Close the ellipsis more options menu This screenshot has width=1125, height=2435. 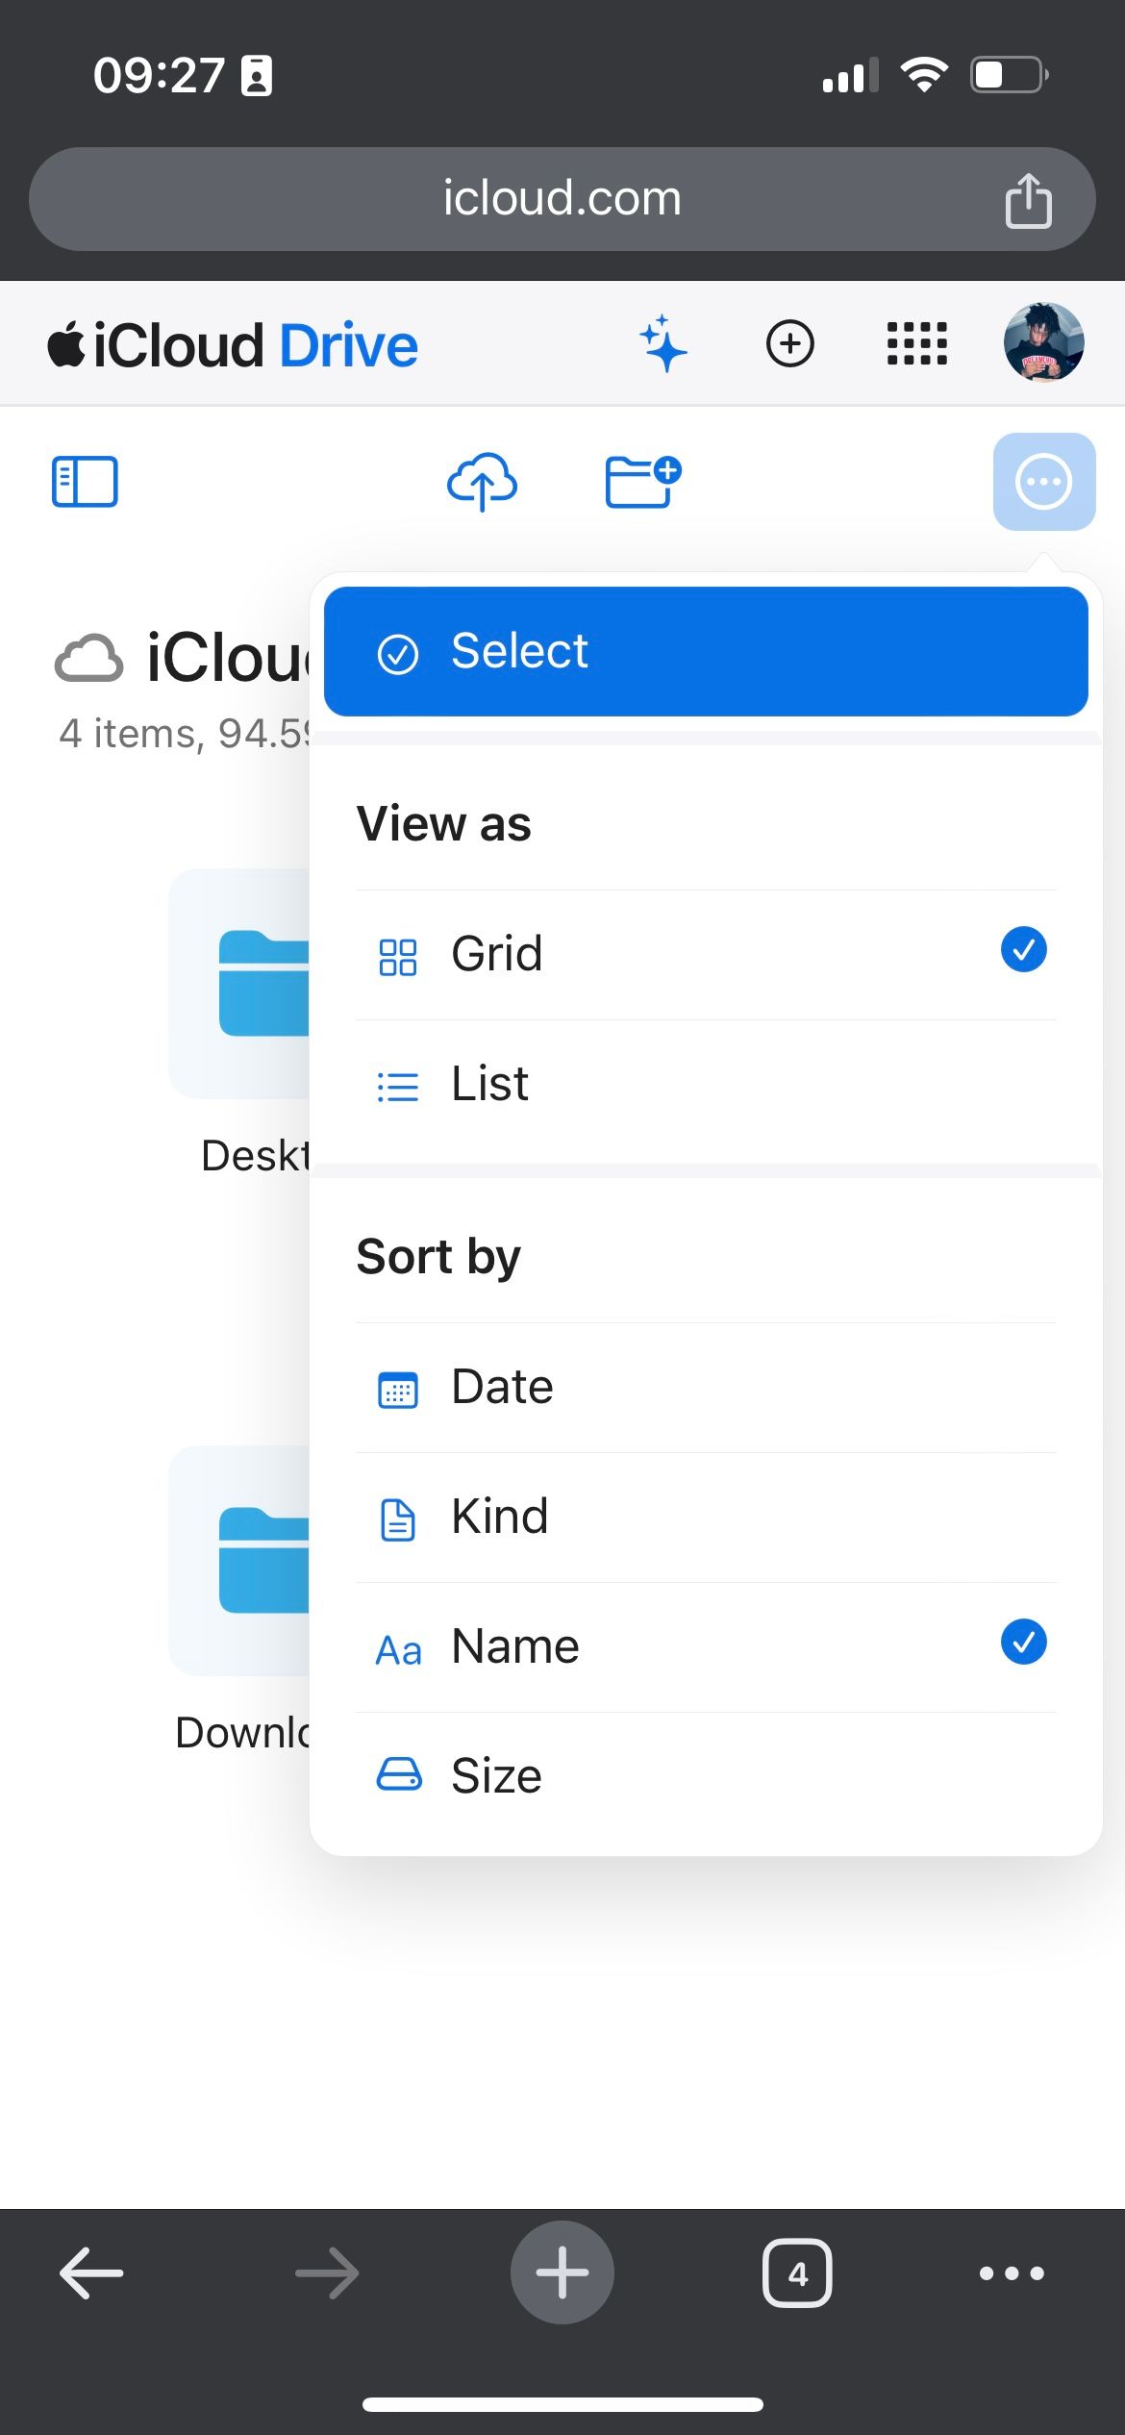click(x=1043, y=481)
